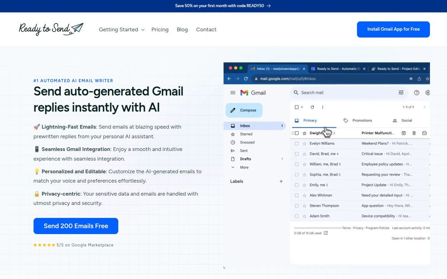Open the Getting Started dropdown menu
447x279 pixels.
[x=122, y=29]
